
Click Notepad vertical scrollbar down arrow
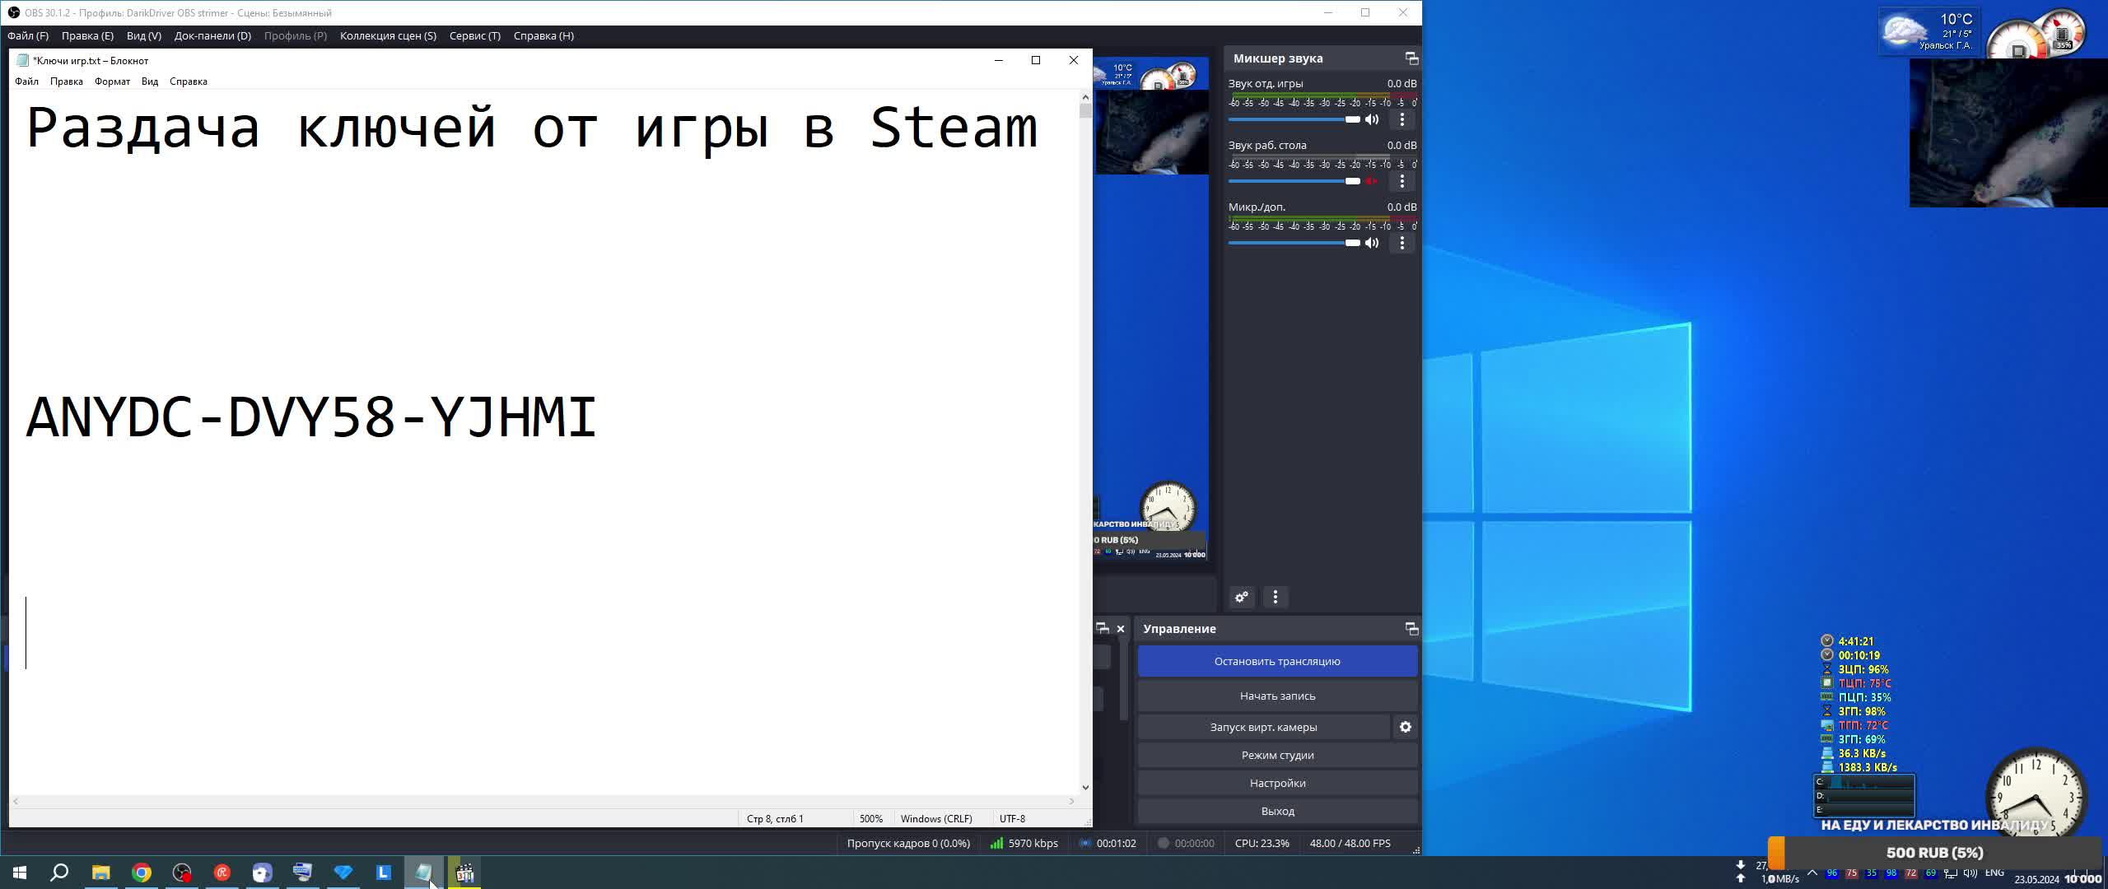(x=1085, y=787)
